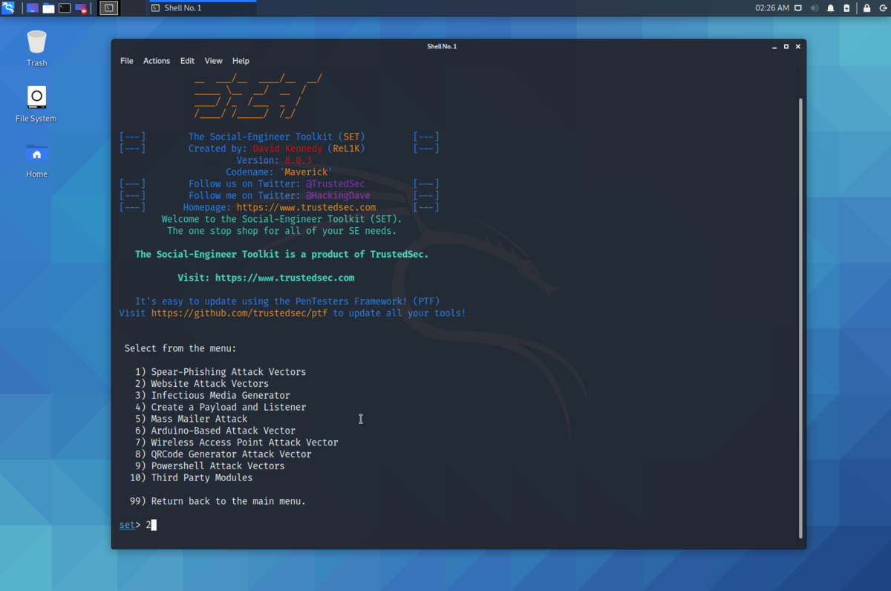Open the screen recorder panel launcher
The width and height of the screenshot is (891, 591).
(x=81, y=8)
